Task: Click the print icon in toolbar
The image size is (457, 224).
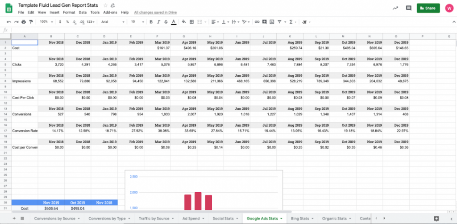Action: click(23, 21)
